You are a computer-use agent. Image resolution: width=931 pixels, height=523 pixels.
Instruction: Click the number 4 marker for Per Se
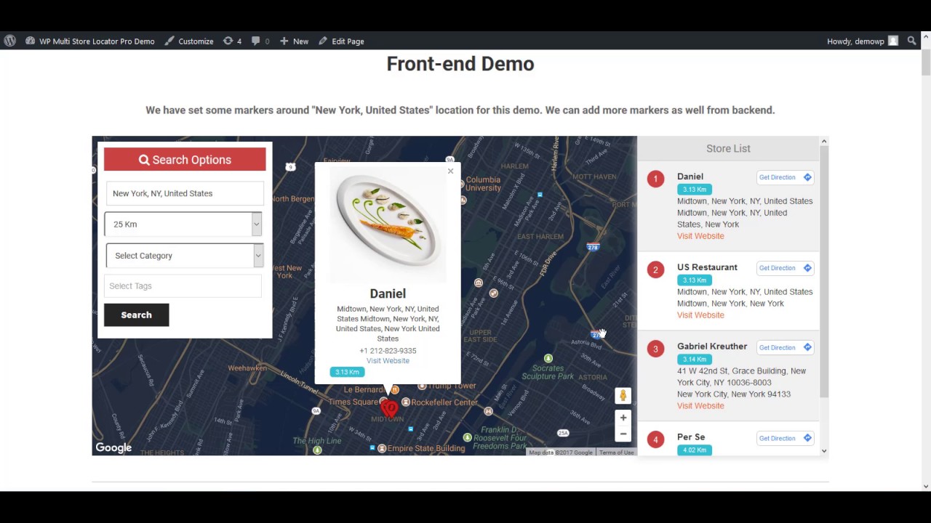(x=655, y=439)
